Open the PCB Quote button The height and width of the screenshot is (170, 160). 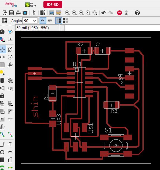coord(31,5)
